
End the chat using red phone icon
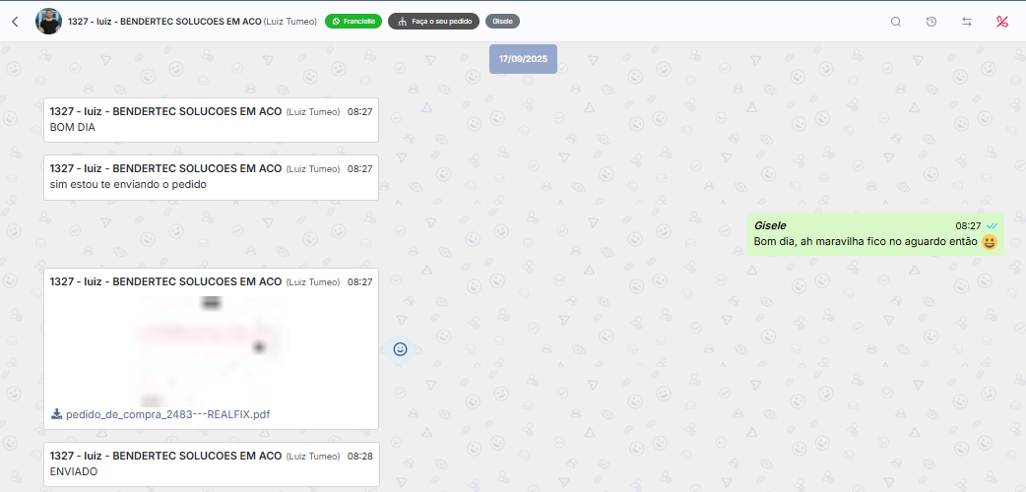1001,22
